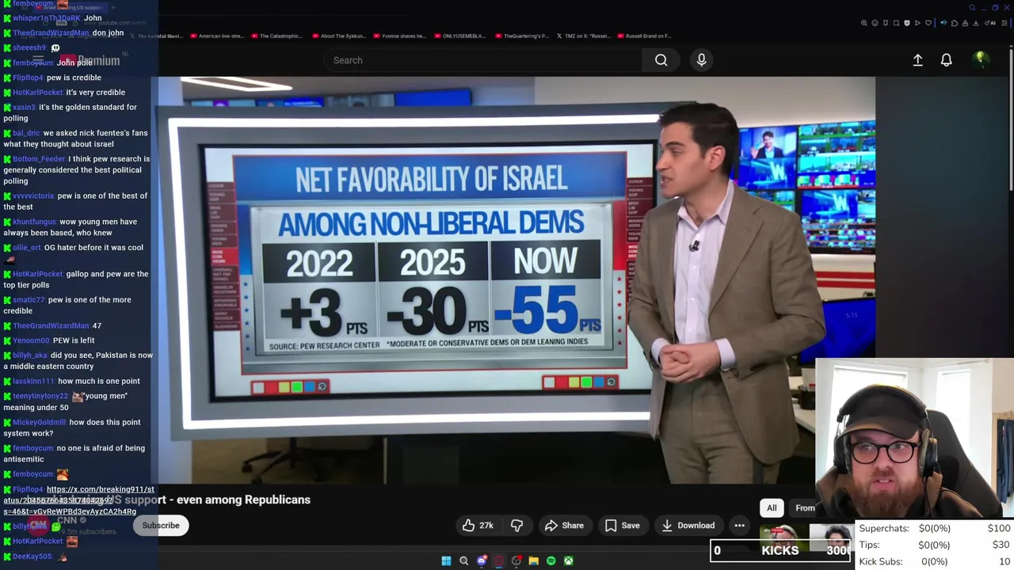Click the main video player showing Israel favorability
Screen dimensions: 1014x570
(517, 280)
